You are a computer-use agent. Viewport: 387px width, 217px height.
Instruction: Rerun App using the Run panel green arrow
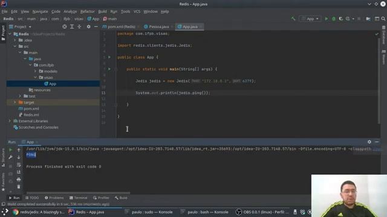click(x=11, y=150)
